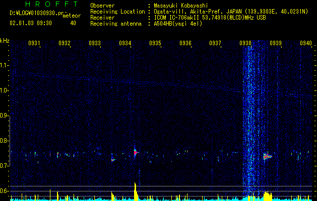Click the wide yellow power peak before 0939
The height and width of the screenshot is (201, 317).
point(268,196)
